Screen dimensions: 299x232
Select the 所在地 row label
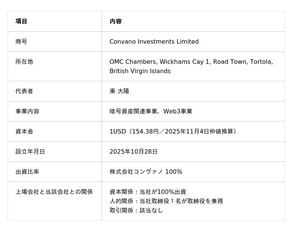click(24, 62)
